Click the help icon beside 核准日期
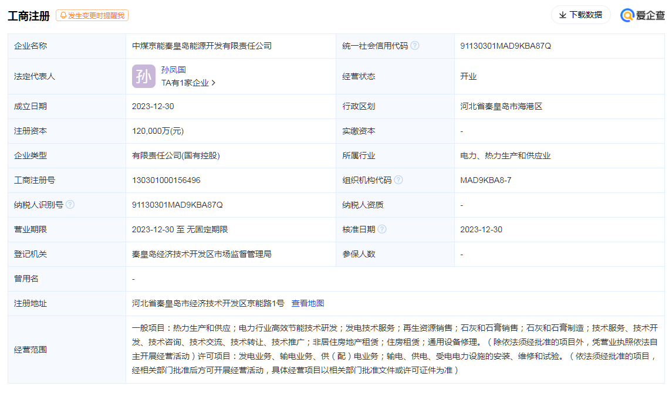Screen dimensions: 669x393 382,229
